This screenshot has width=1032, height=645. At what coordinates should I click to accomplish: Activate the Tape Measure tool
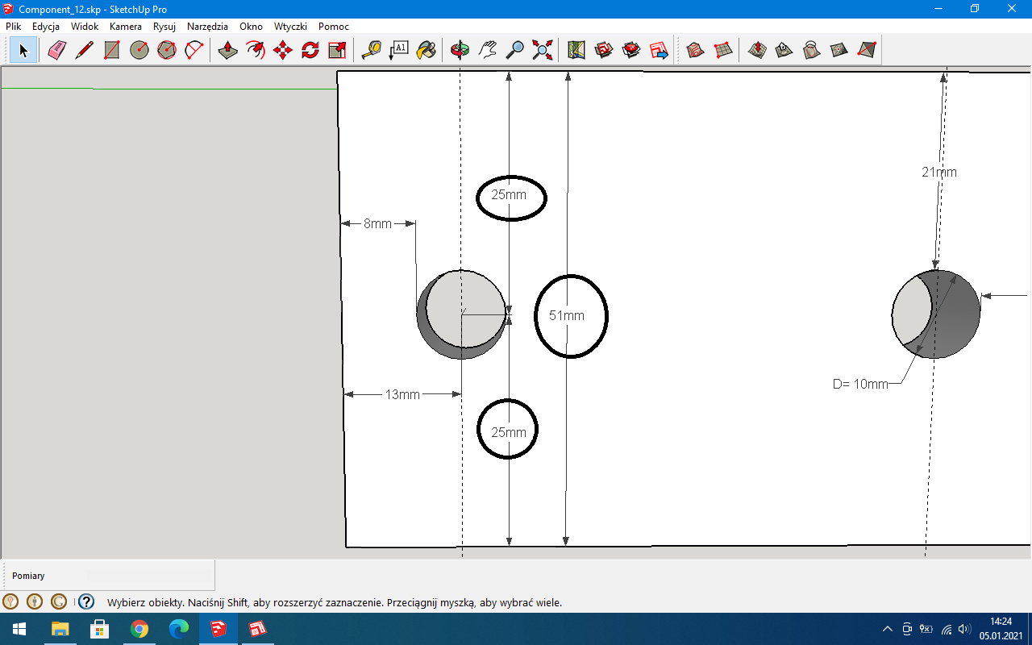(x=371, y=51)
